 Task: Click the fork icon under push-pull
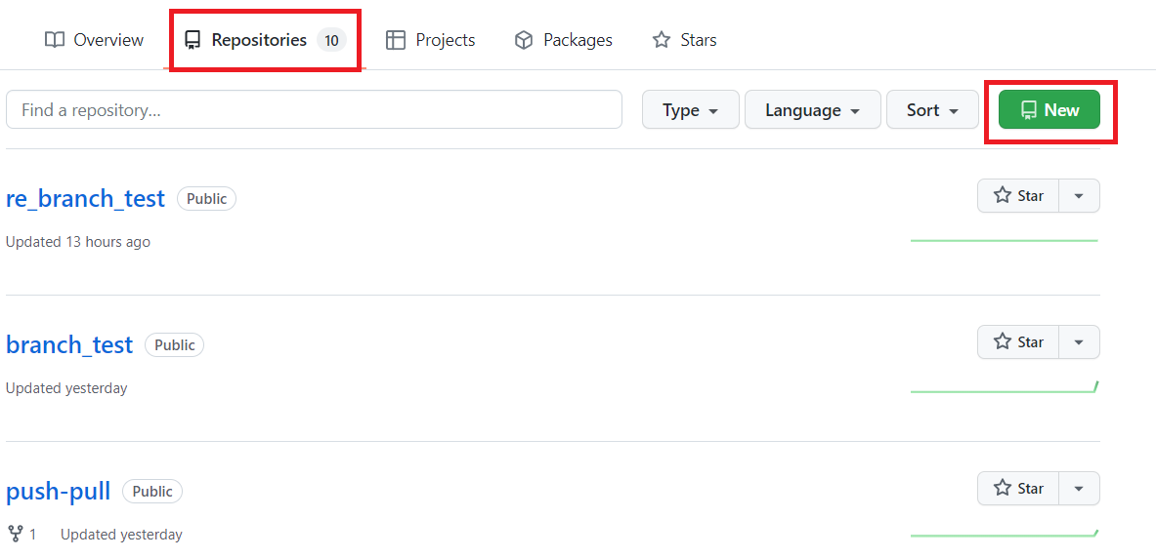(x=15, y=534)
